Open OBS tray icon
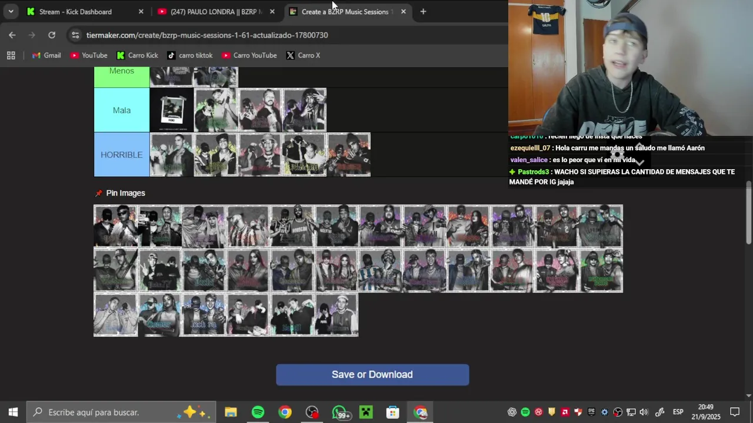This screenshot has width=753, height=423. coord(618,412)
